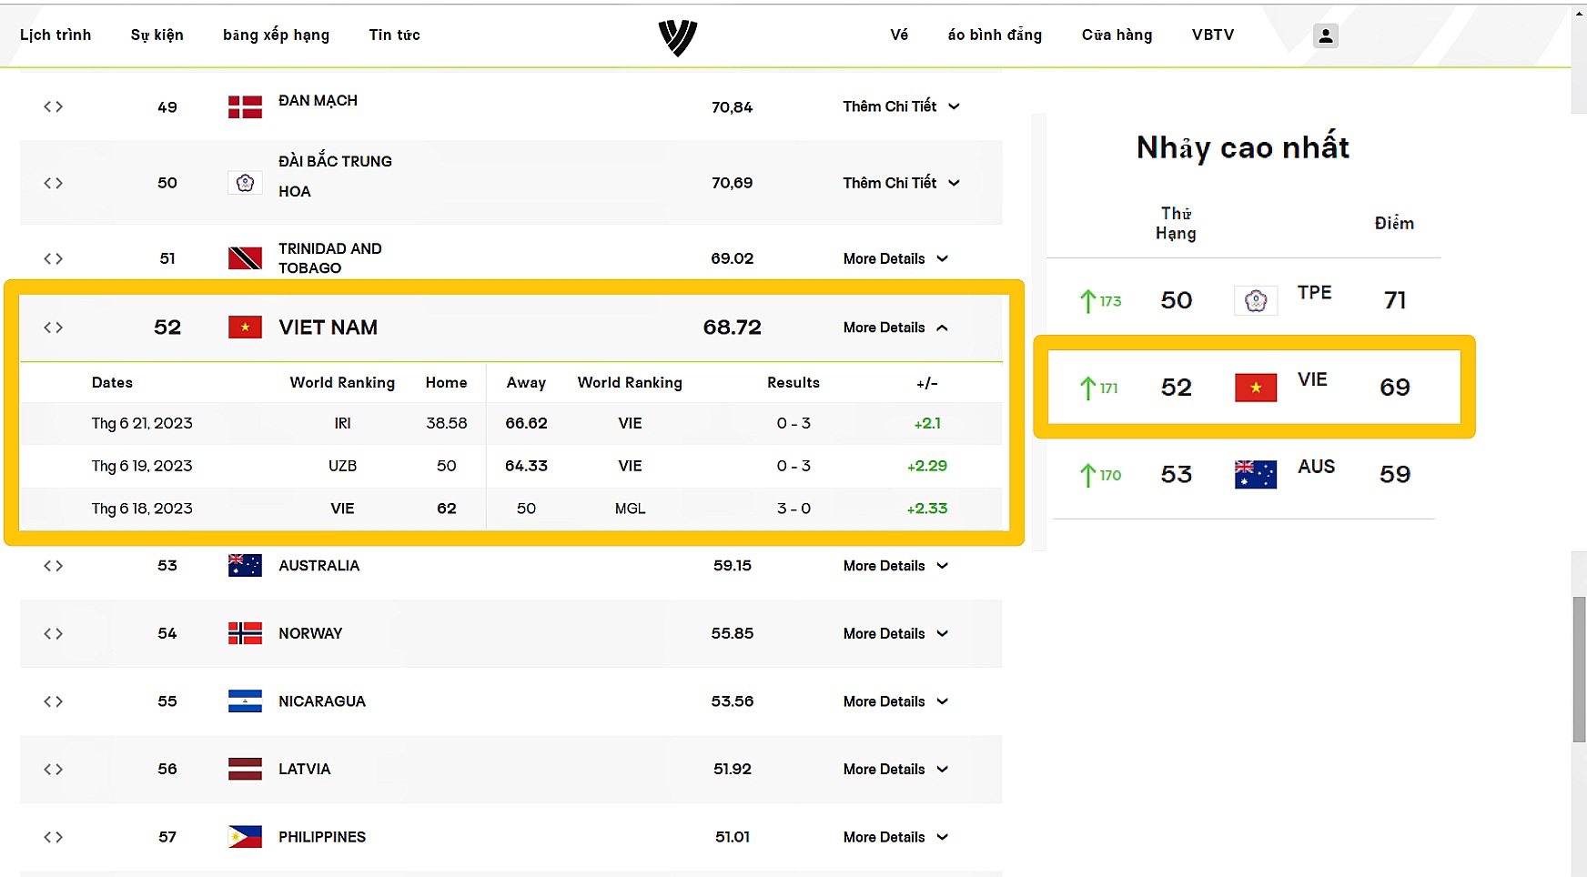
Task: Click the 3 - 0 result cell
Action: (793, 509)
